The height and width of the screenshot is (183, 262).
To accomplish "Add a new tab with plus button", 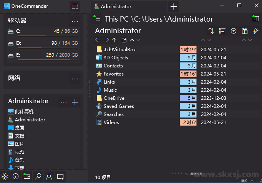I will point(174,7).
